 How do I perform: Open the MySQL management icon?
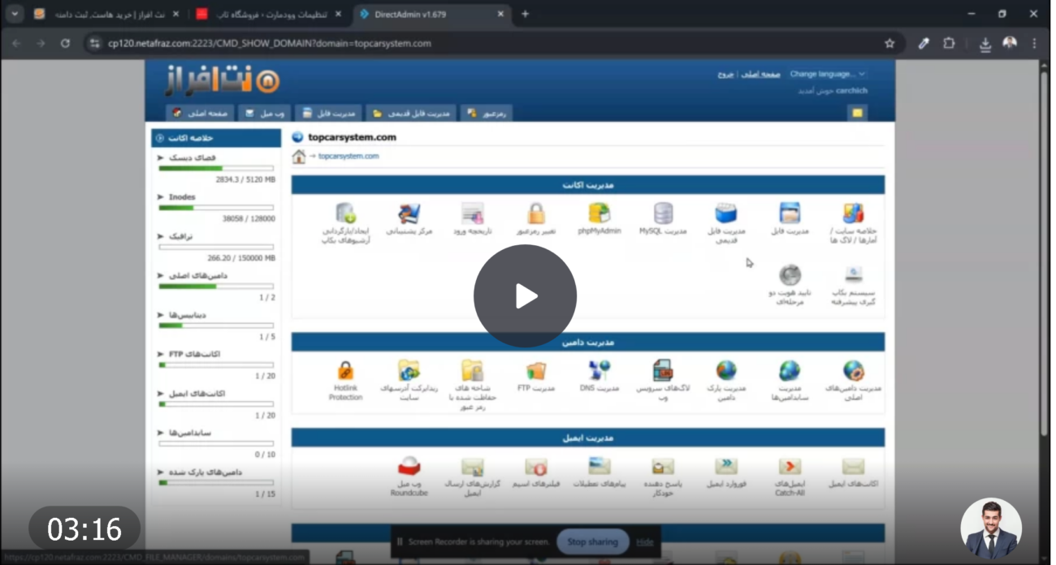(x=661, y=213)
